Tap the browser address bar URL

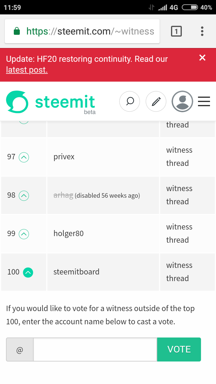point(90,31)
